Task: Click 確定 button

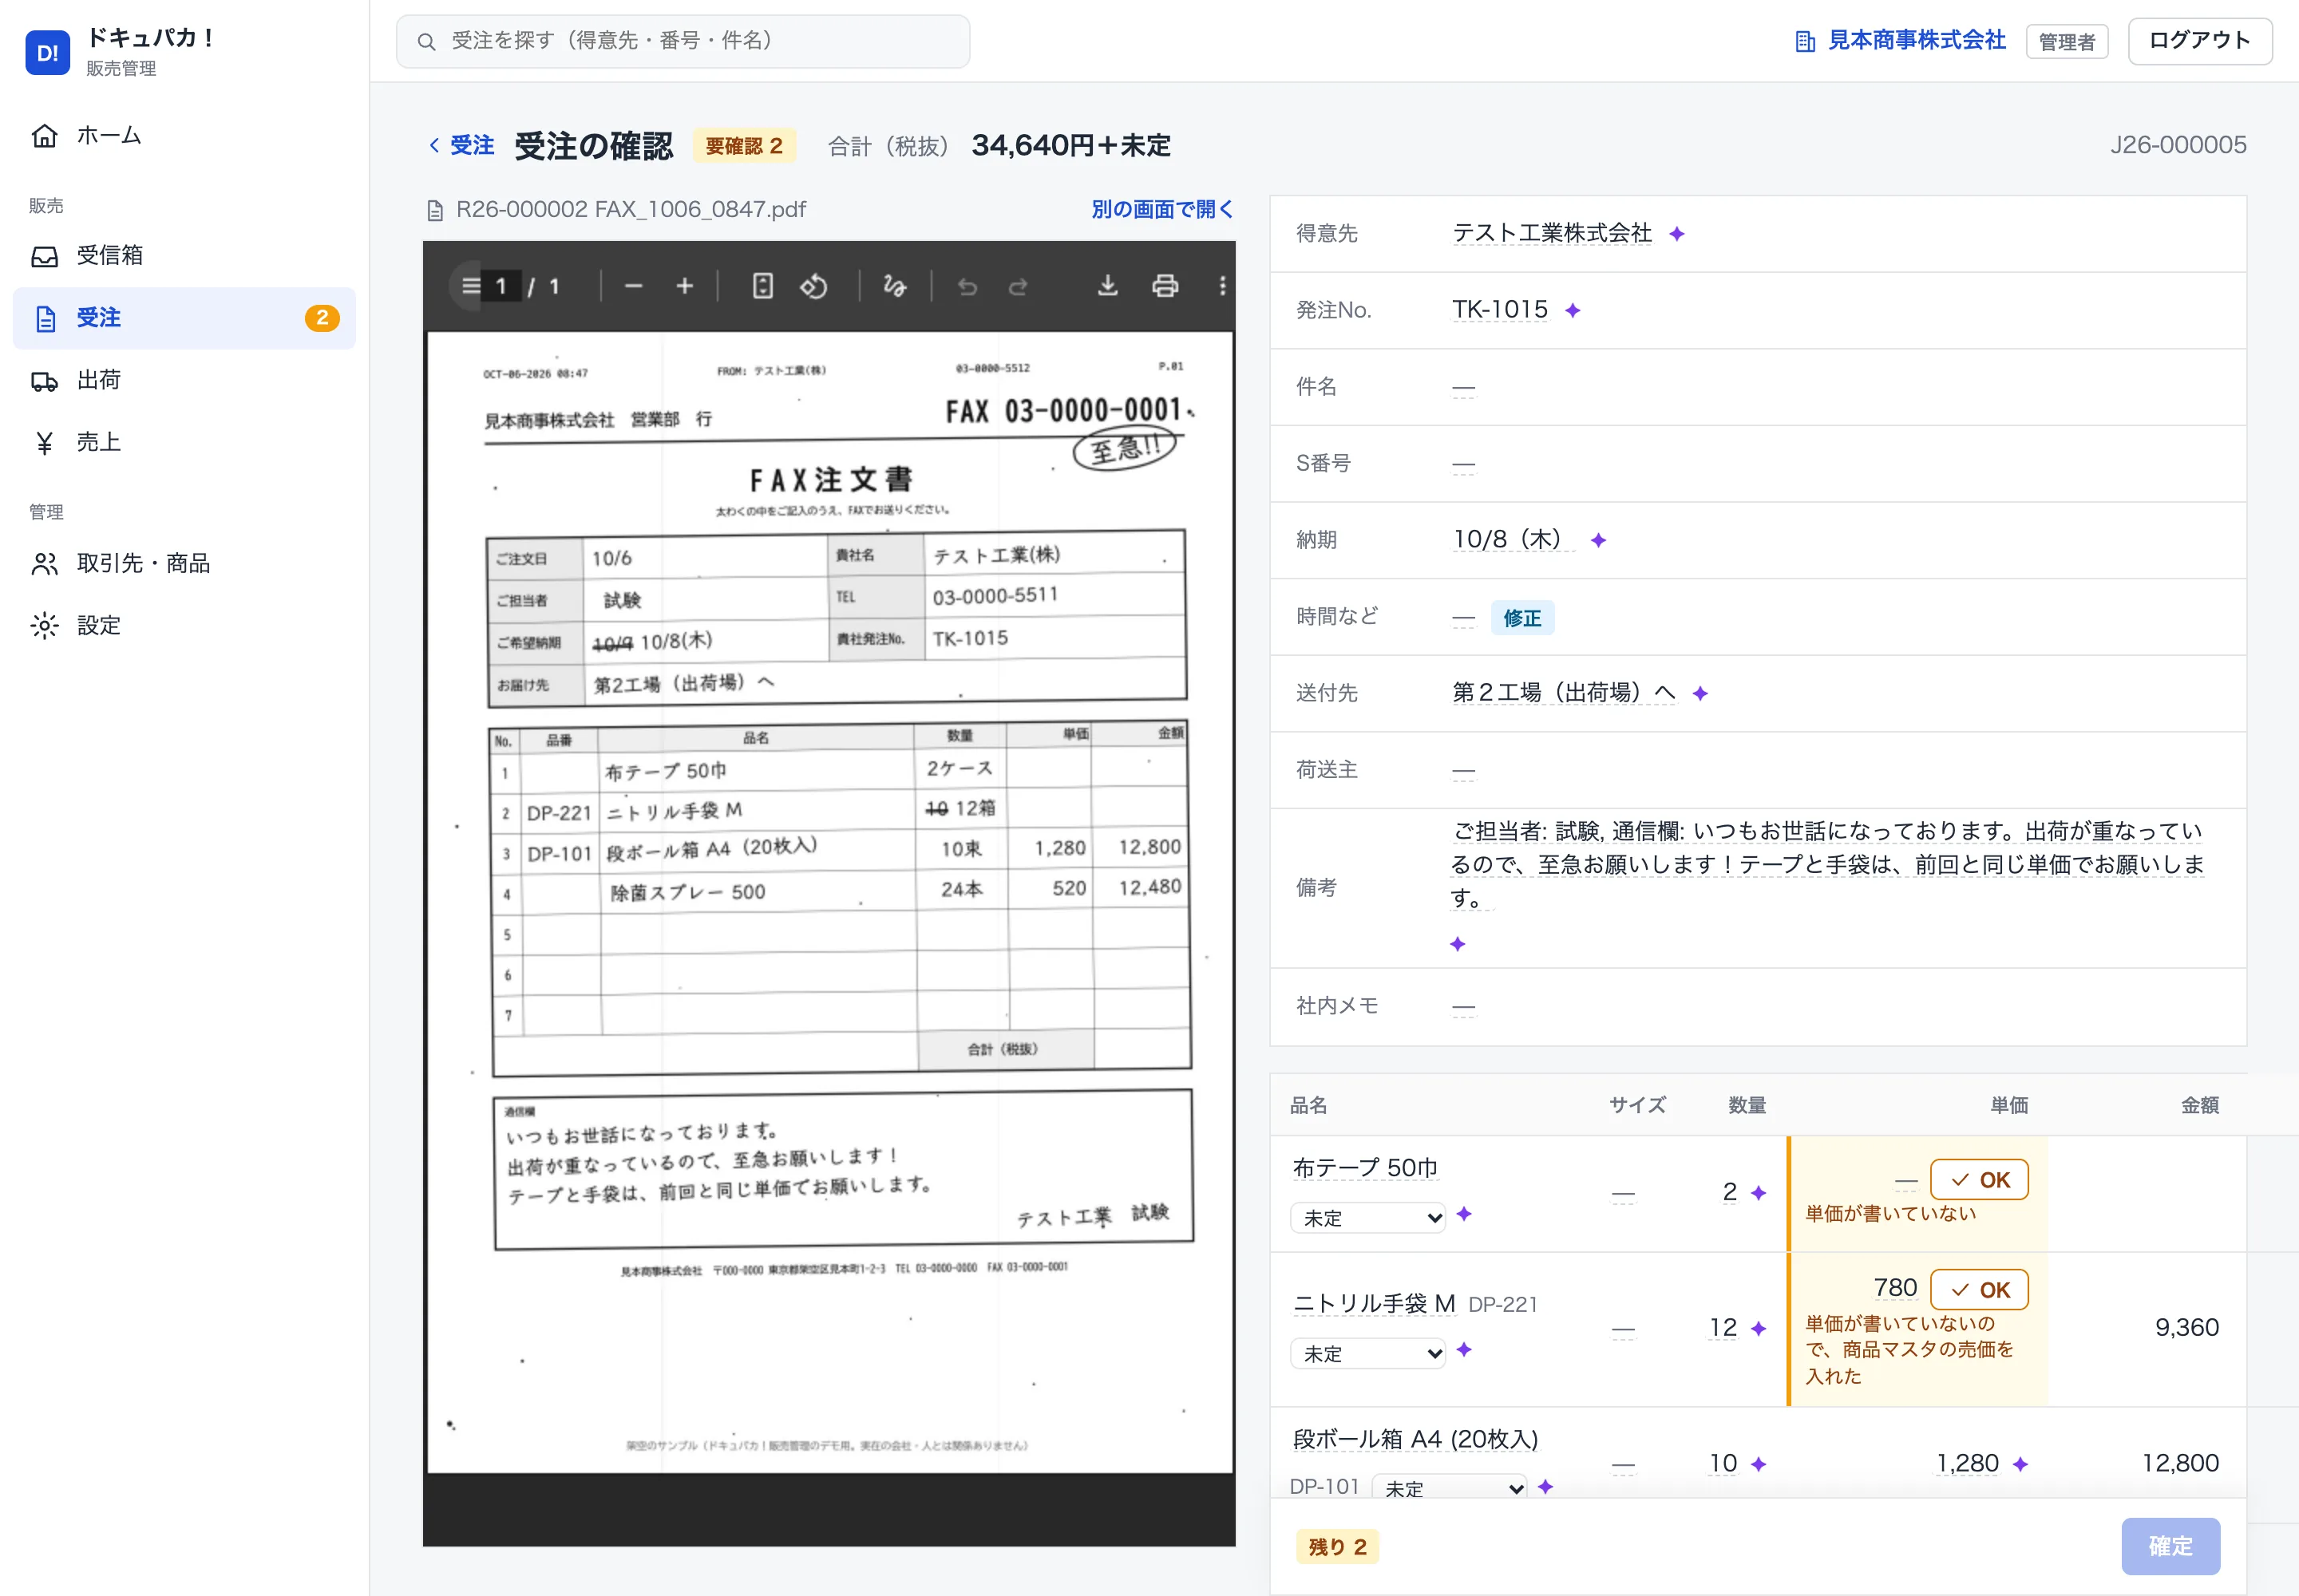Action: (2170, 1546)
